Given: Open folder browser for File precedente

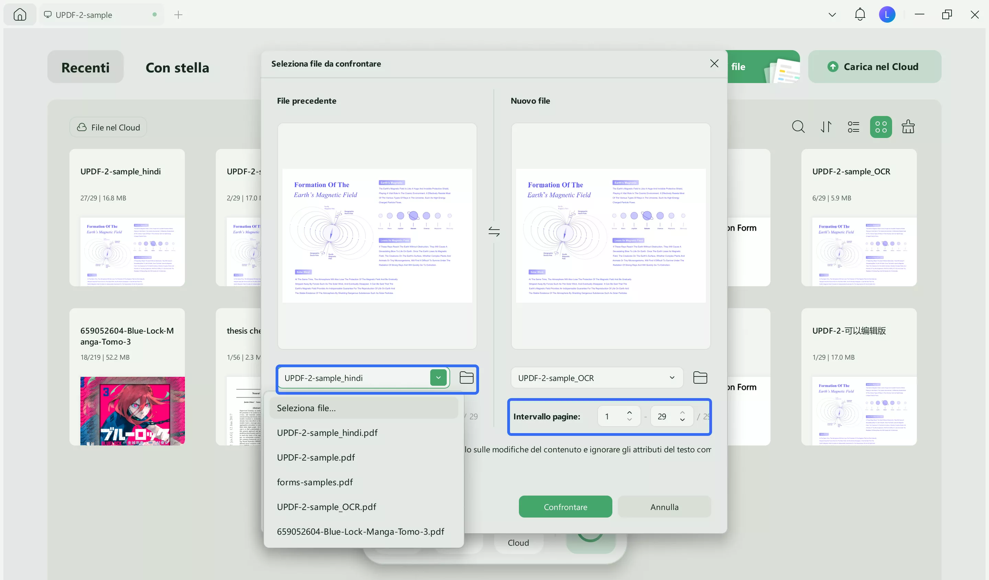Looking at the screenshot, I should click(x=466, y=378).
